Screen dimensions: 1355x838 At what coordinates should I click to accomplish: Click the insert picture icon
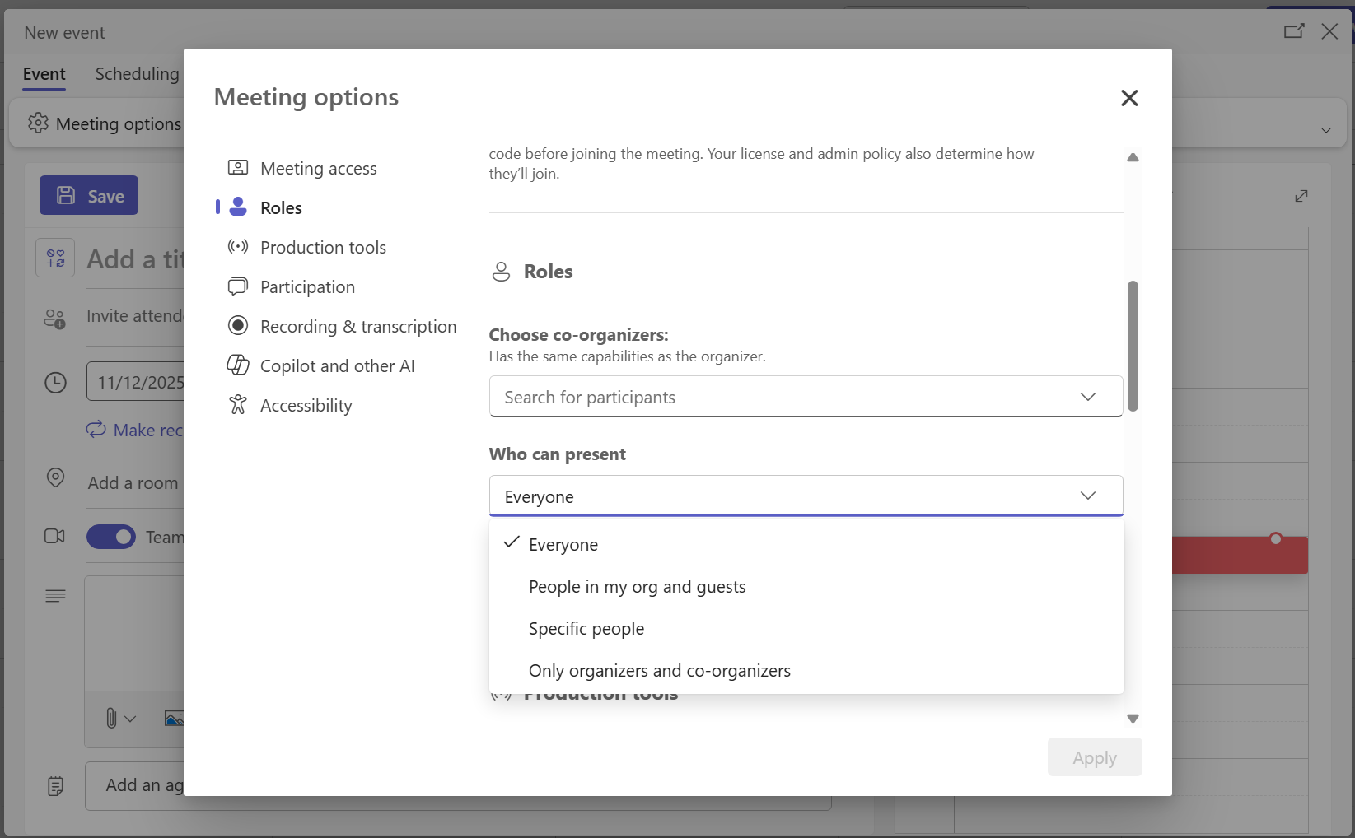174,719
